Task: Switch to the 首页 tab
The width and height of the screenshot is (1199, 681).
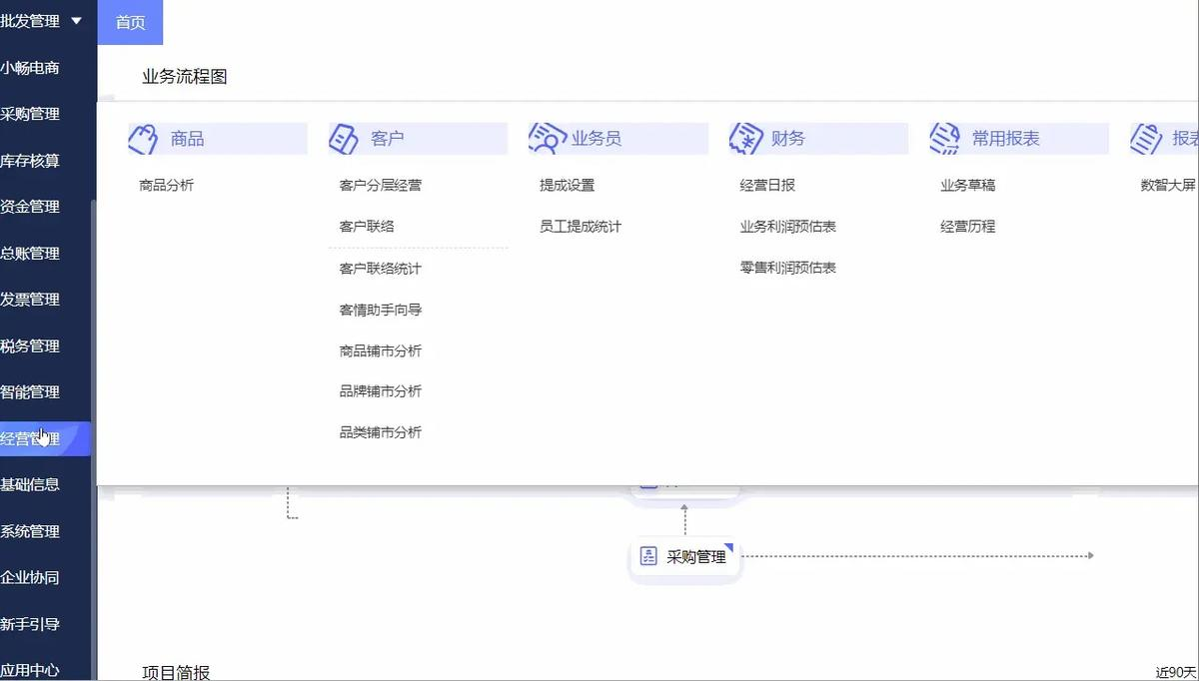Action: pos(130,22)
